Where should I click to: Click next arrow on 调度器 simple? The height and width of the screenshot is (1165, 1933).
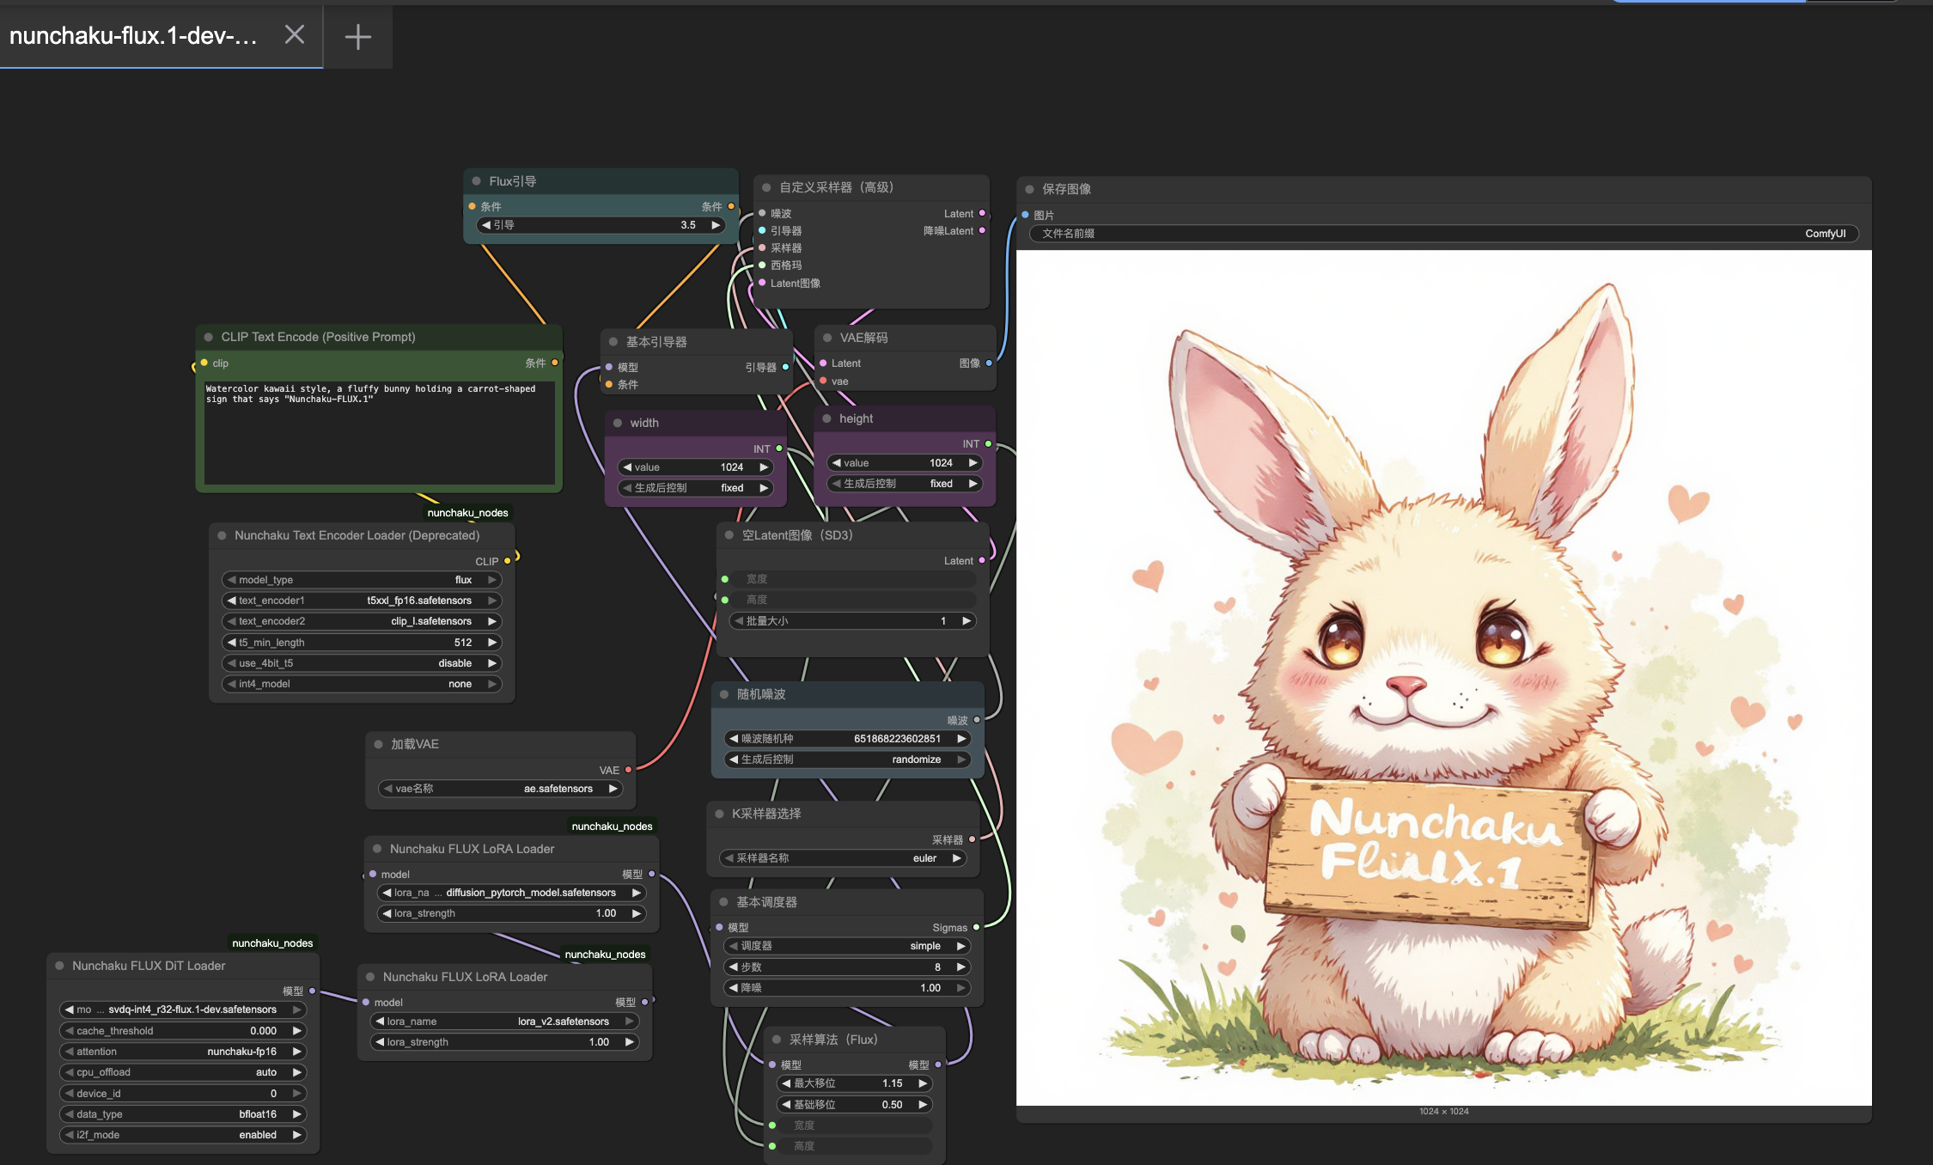pyautogui.click(x=961, y=946)
